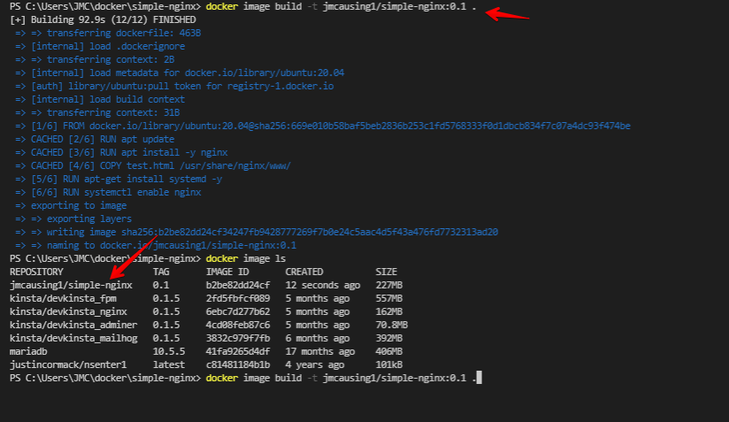Click 'naming to docker.io/jmcausing1/simple-nginx:0.1' line
The width and height of the screenshot is (729, 422).
(x=156, y=245)
